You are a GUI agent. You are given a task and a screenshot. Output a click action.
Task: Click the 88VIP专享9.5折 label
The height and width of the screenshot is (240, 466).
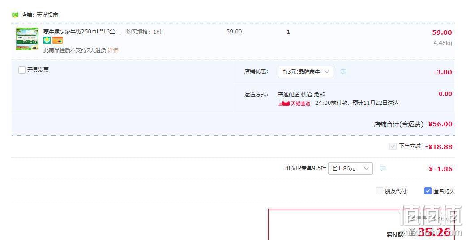[305, 168]
